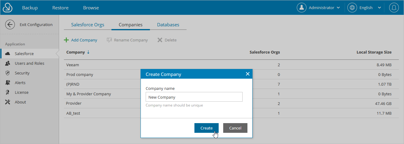Click the Rename Company pencil icon

pyautogui.click(x=109, y=40)
